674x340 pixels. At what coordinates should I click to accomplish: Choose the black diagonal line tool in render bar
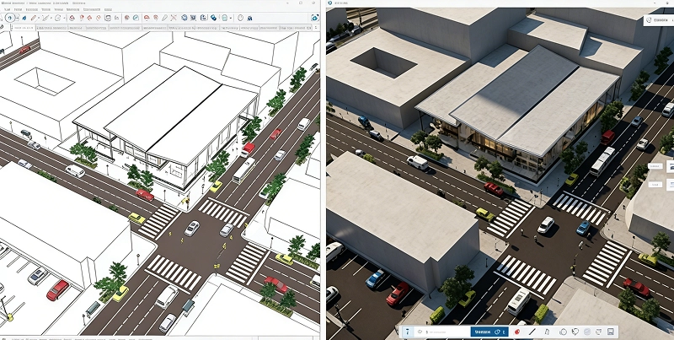(532, 332)
